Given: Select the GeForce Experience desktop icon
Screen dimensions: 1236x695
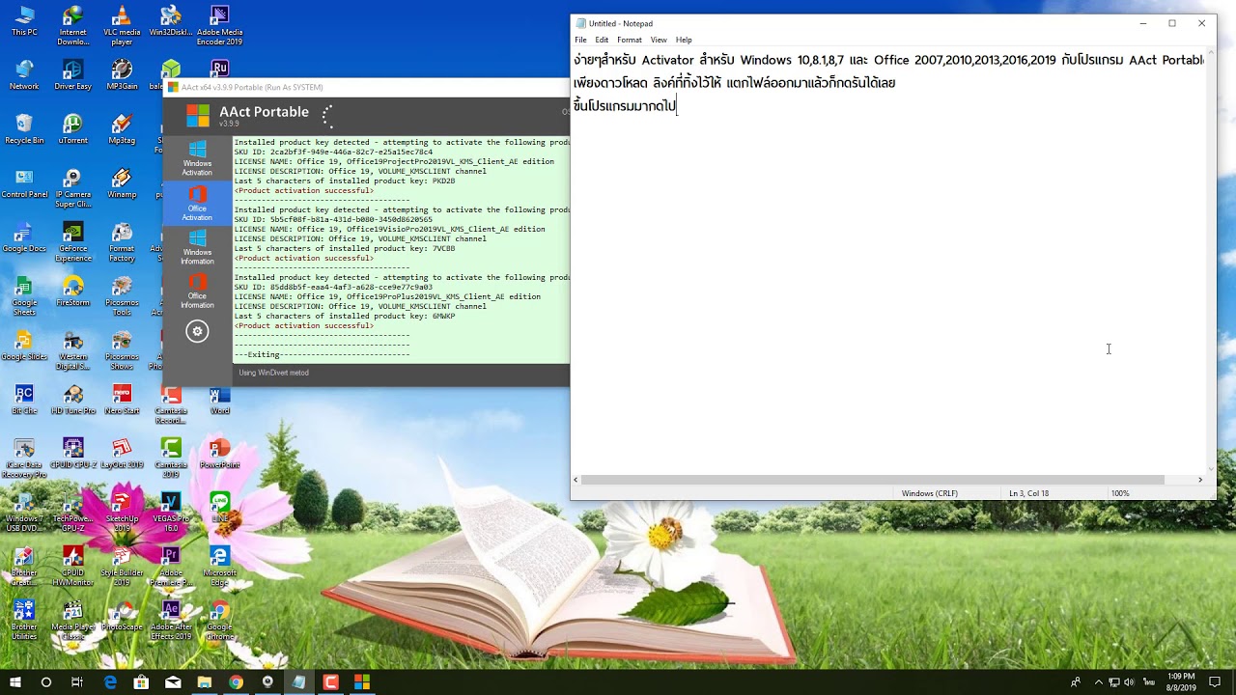Looking at the screenshot, I should 72,241.
